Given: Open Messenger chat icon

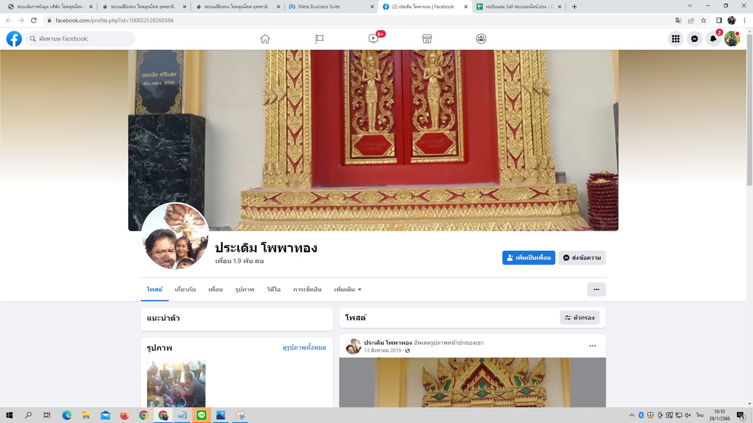Looking at the screenshot, I should click(x=695, y=39).
